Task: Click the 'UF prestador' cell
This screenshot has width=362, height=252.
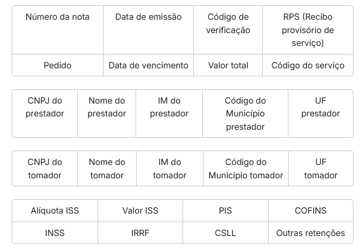Action: pos(320,114)
